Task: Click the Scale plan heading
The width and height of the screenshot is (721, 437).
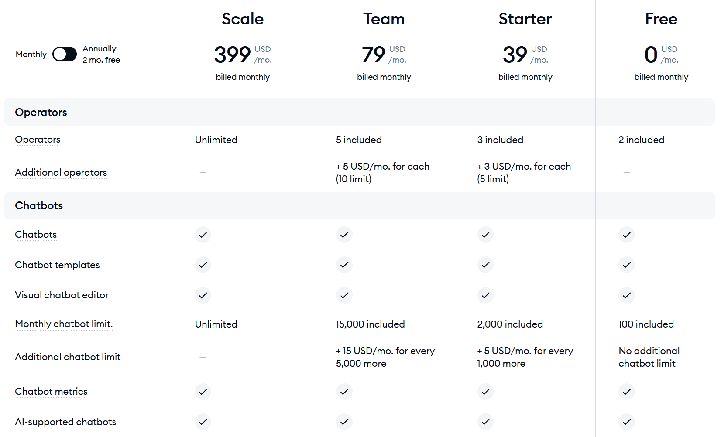Action: [x=243, y=19]
